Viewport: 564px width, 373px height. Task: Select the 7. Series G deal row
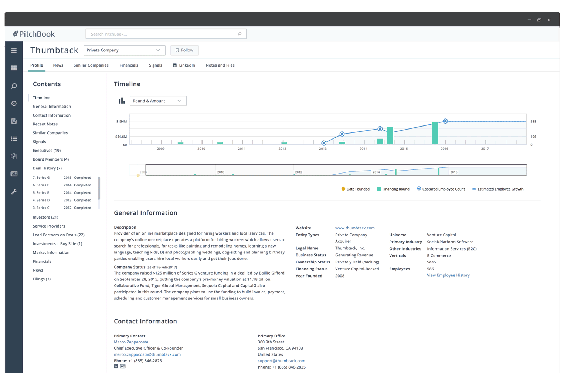[62, 178]
